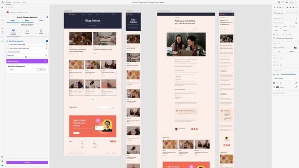Image resolution: width=299 pixels, height=168 pixels.
Task: Click the link URL input field
Action: (x=21, y=70)
